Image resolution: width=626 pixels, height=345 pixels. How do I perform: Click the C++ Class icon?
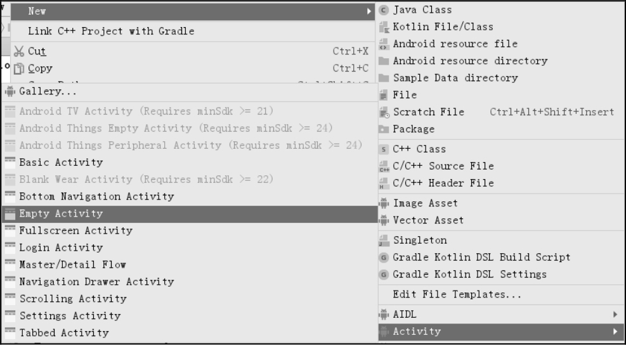(383, 149)
